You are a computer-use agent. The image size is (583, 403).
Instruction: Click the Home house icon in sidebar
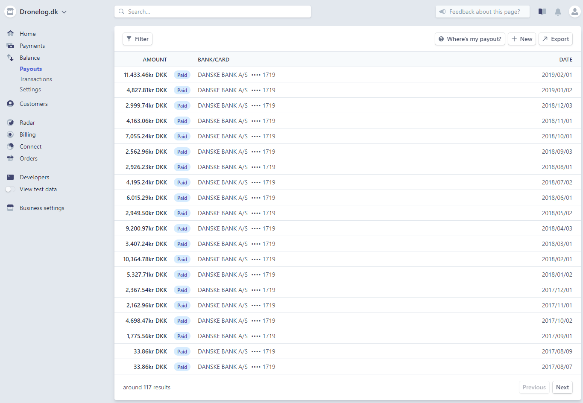tap(10, 34)
